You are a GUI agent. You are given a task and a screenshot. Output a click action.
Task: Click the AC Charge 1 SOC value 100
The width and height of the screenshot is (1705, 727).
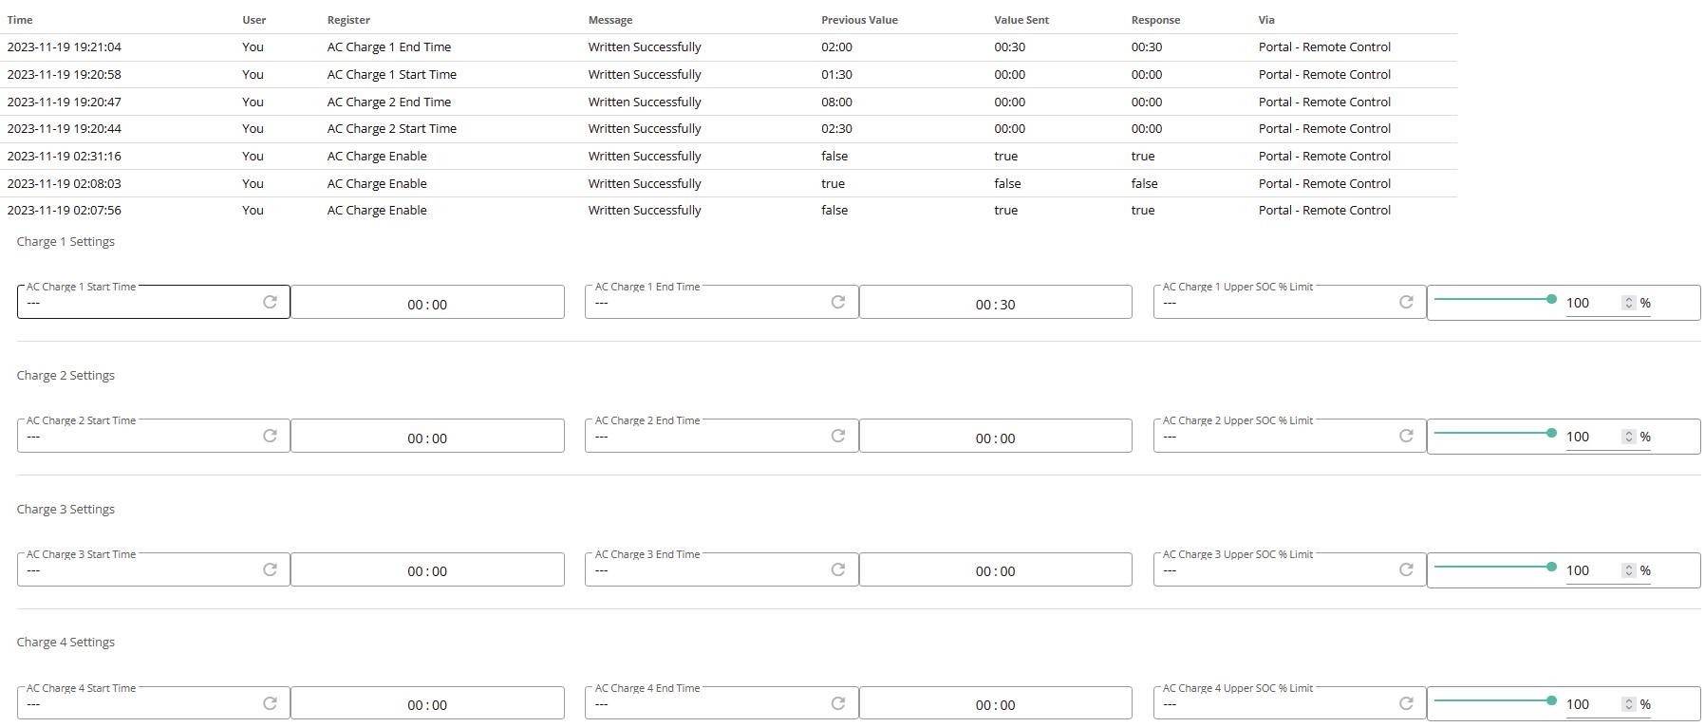[x=1578, y=303]
